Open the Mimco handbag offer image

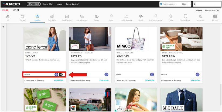(136, 39)
